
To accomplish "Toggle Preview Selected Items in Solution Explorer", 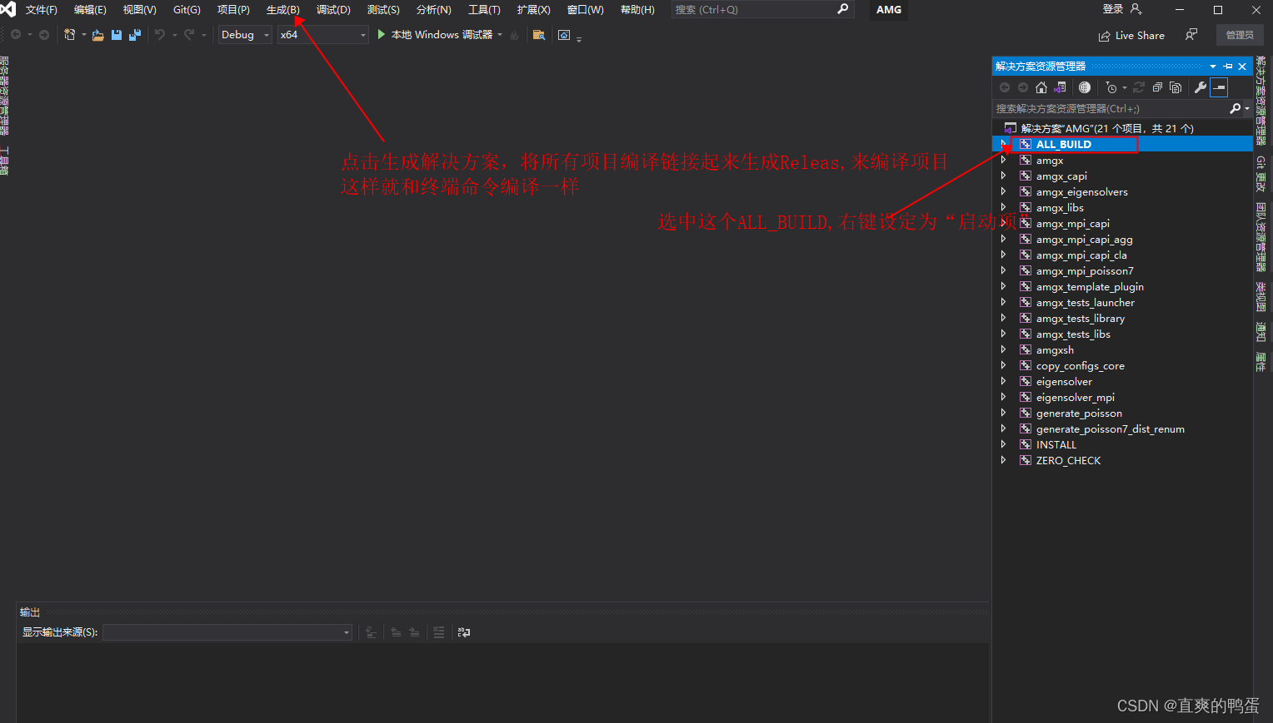I will [1176, 87].
